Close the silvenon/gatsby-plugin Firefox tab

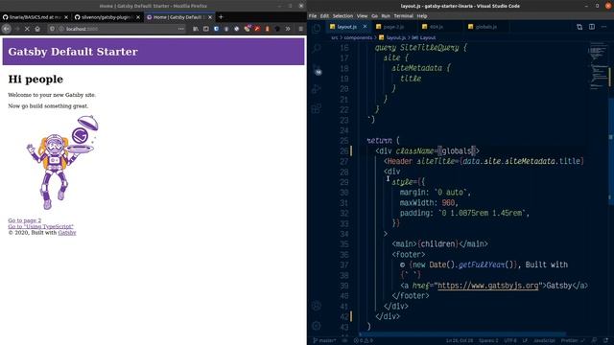pos(138,17)
